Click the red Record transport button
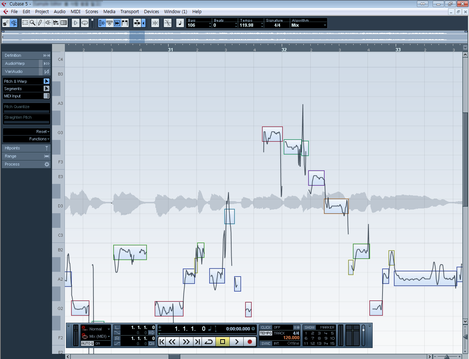469x359 pixels. pyautogui.click(x=250, y=342)
